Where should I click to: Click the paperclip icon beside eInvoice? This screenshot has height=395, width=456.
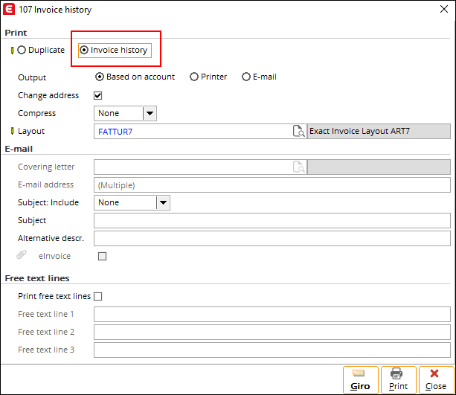click(22, 255)
